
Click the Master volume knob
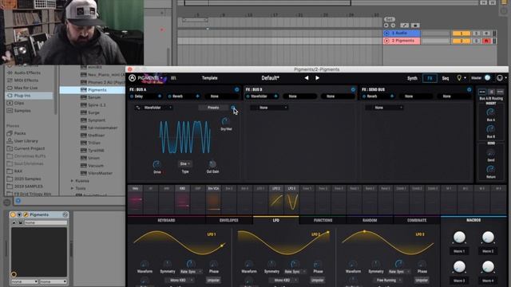[x=488, y=78]
